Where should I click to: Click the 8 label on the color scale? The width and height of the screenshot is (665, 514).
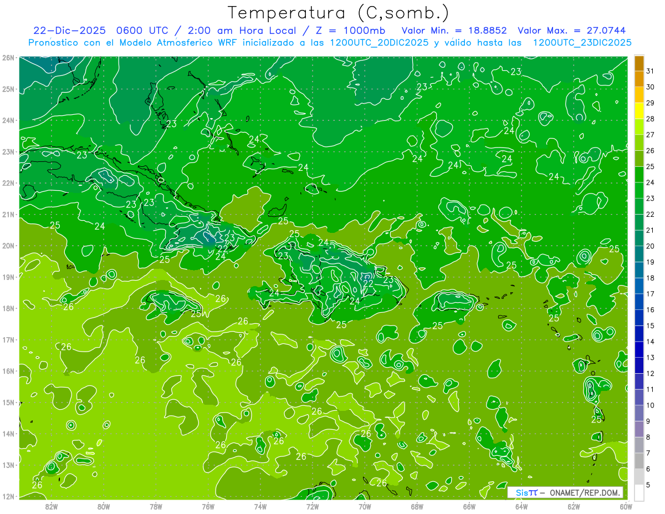649,437
